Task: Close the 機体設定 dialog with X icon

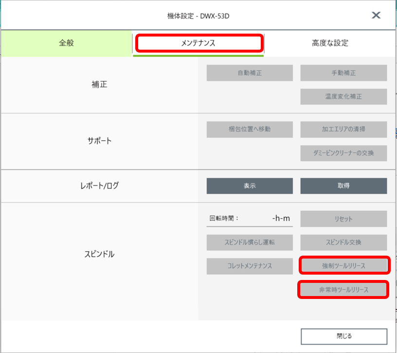Action: click(376, 15)
